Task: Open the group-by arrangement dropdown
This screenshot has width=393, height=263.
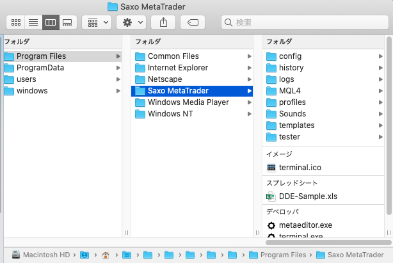Action: click(97, 22)
